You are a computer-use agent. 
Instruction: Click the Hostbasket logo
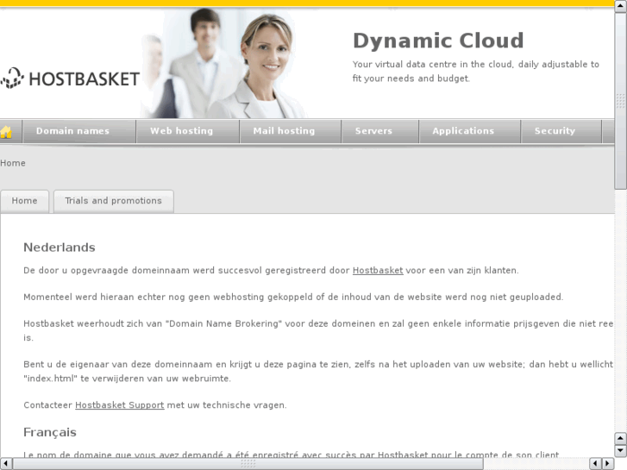(70, 78)
